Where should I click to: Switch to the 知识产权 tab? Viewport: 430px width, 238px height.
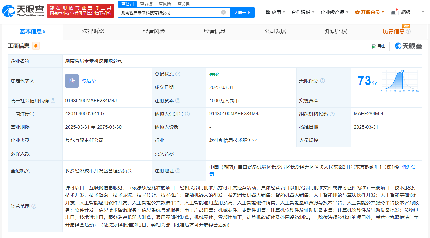(x=336, y=31)
